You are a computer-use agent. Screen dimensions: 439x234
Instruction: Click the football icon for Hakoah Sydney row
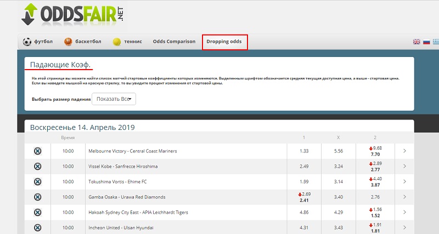(37, 213)
